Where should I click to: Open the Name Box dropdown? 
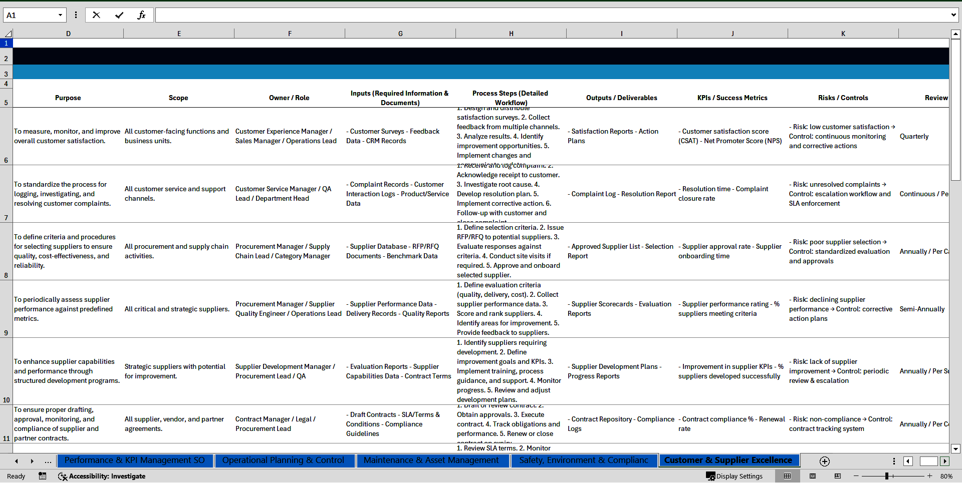click(60, 15)
